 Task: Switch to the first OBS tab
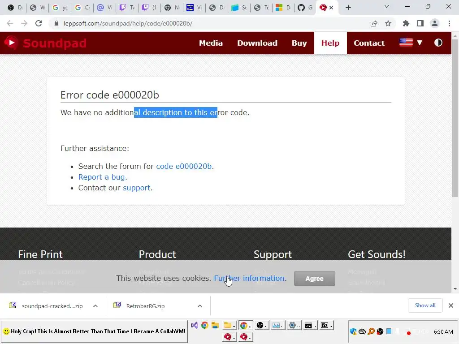click(x=15, y=8)
